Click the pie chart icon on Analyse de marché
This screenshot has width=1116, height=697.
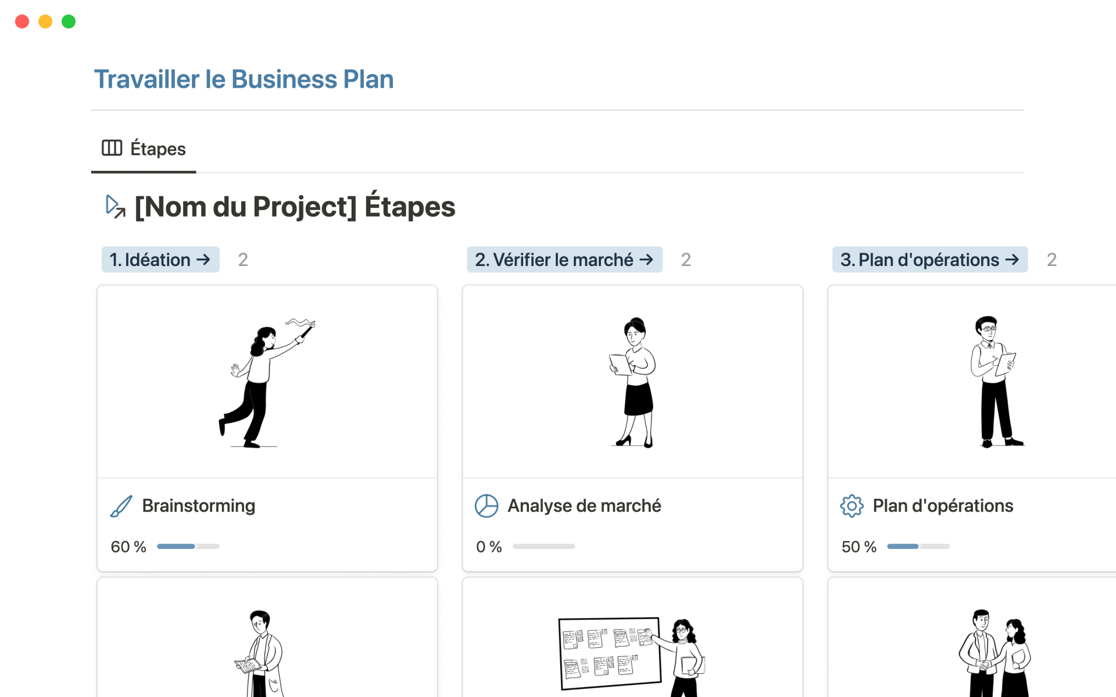click(487, 505)
